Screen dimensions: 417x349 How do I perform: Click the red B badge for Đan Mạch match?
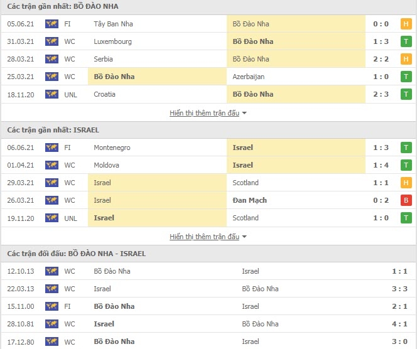(406, 200)
